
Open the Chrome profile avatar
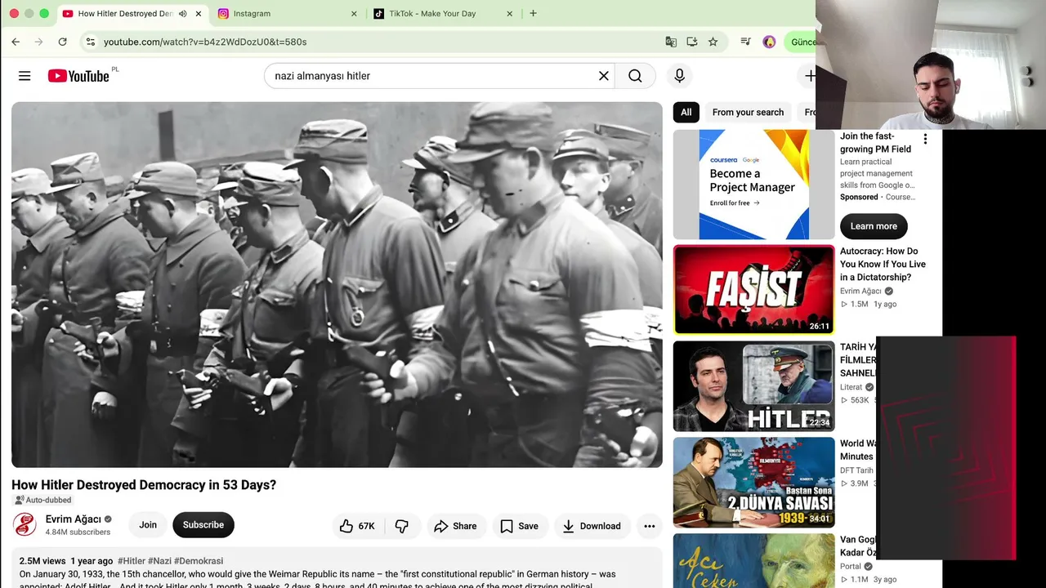769,42
